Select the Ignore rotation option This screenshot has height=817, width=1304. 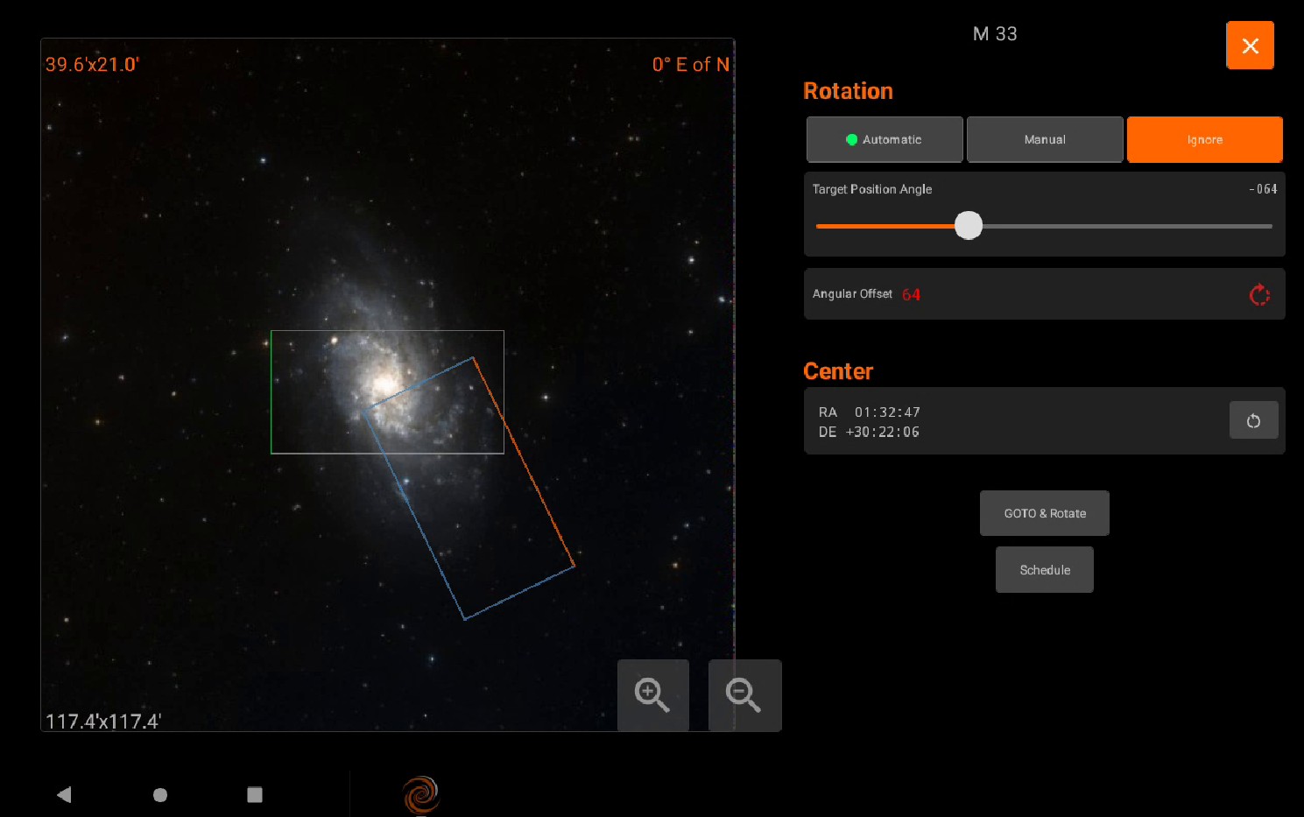tap(1204, 140)
